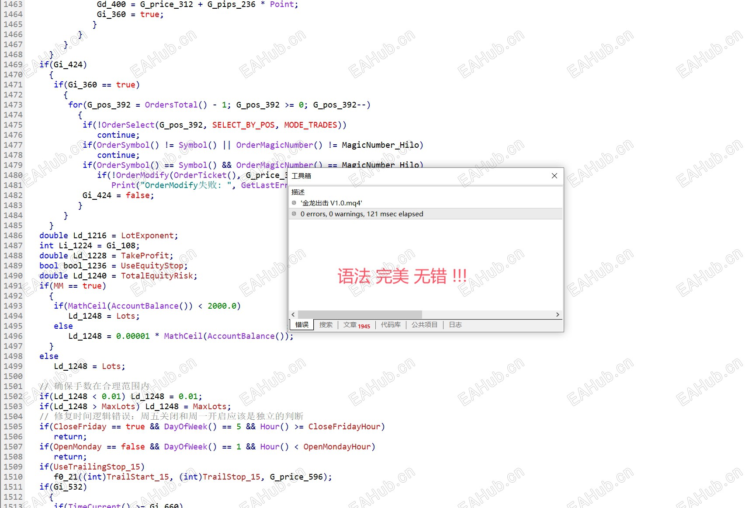Open the 公共项目 tab
This screenshot has width=752, height=508.
tap(424, 325)
